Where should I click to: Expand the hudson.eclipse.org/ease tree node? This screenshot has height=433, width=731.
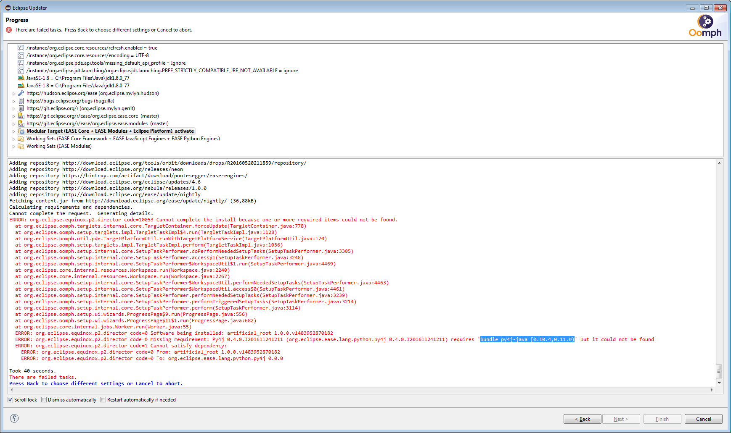13,94
